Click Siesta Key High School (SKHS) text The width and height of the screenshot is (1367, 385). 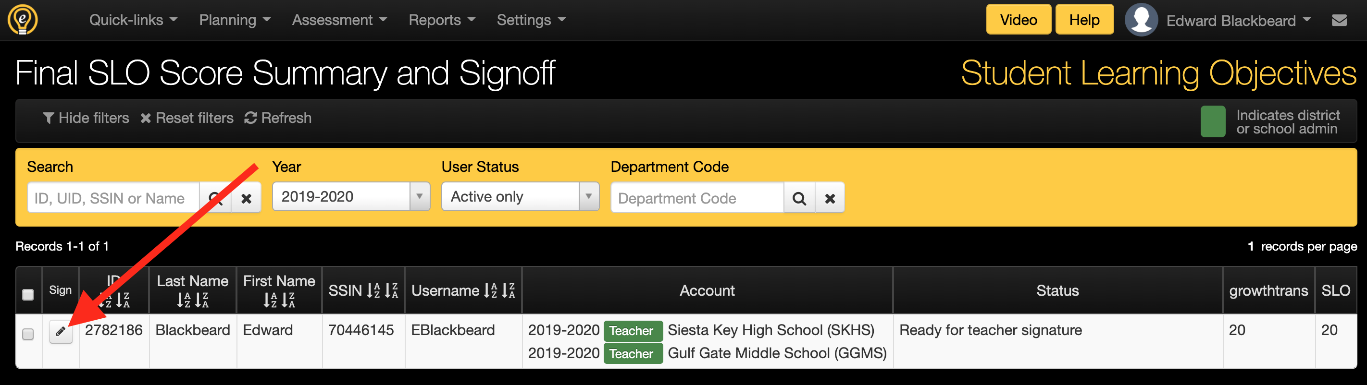coord(771,330)
